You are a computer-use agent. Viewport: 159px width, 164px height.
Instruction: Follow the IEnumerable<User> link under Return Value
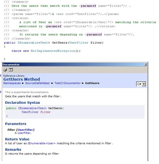(42, 143)
